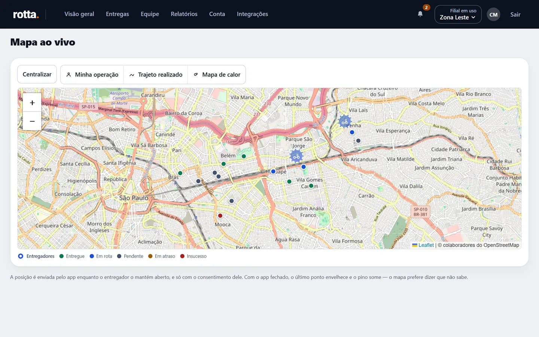Toggle Minha operação filter
This screenshot has width=539, height=337.
click(92, 75)
